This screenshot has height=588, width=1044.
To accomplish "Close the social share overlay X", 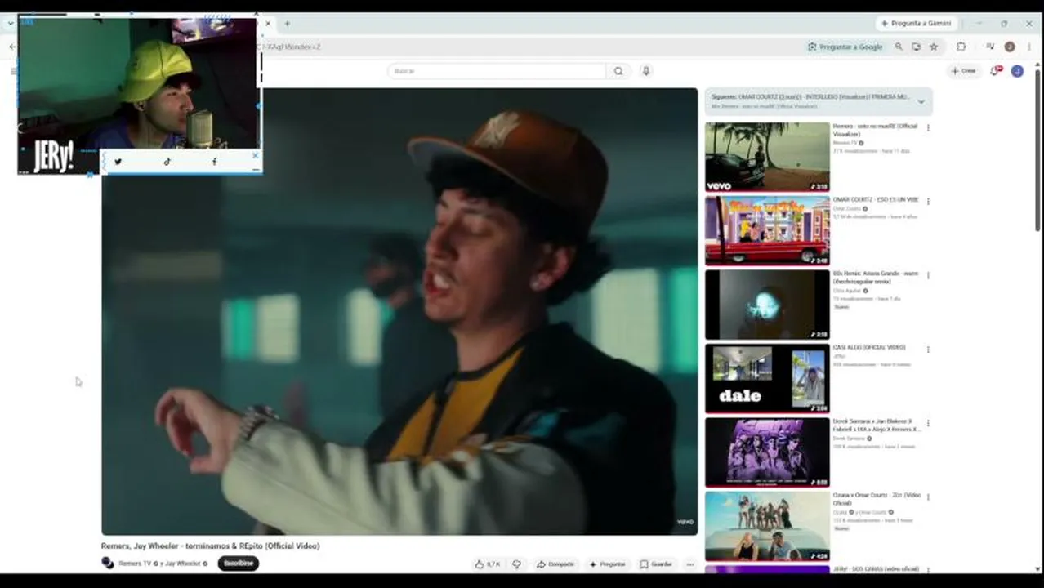I will click(255, 155).
